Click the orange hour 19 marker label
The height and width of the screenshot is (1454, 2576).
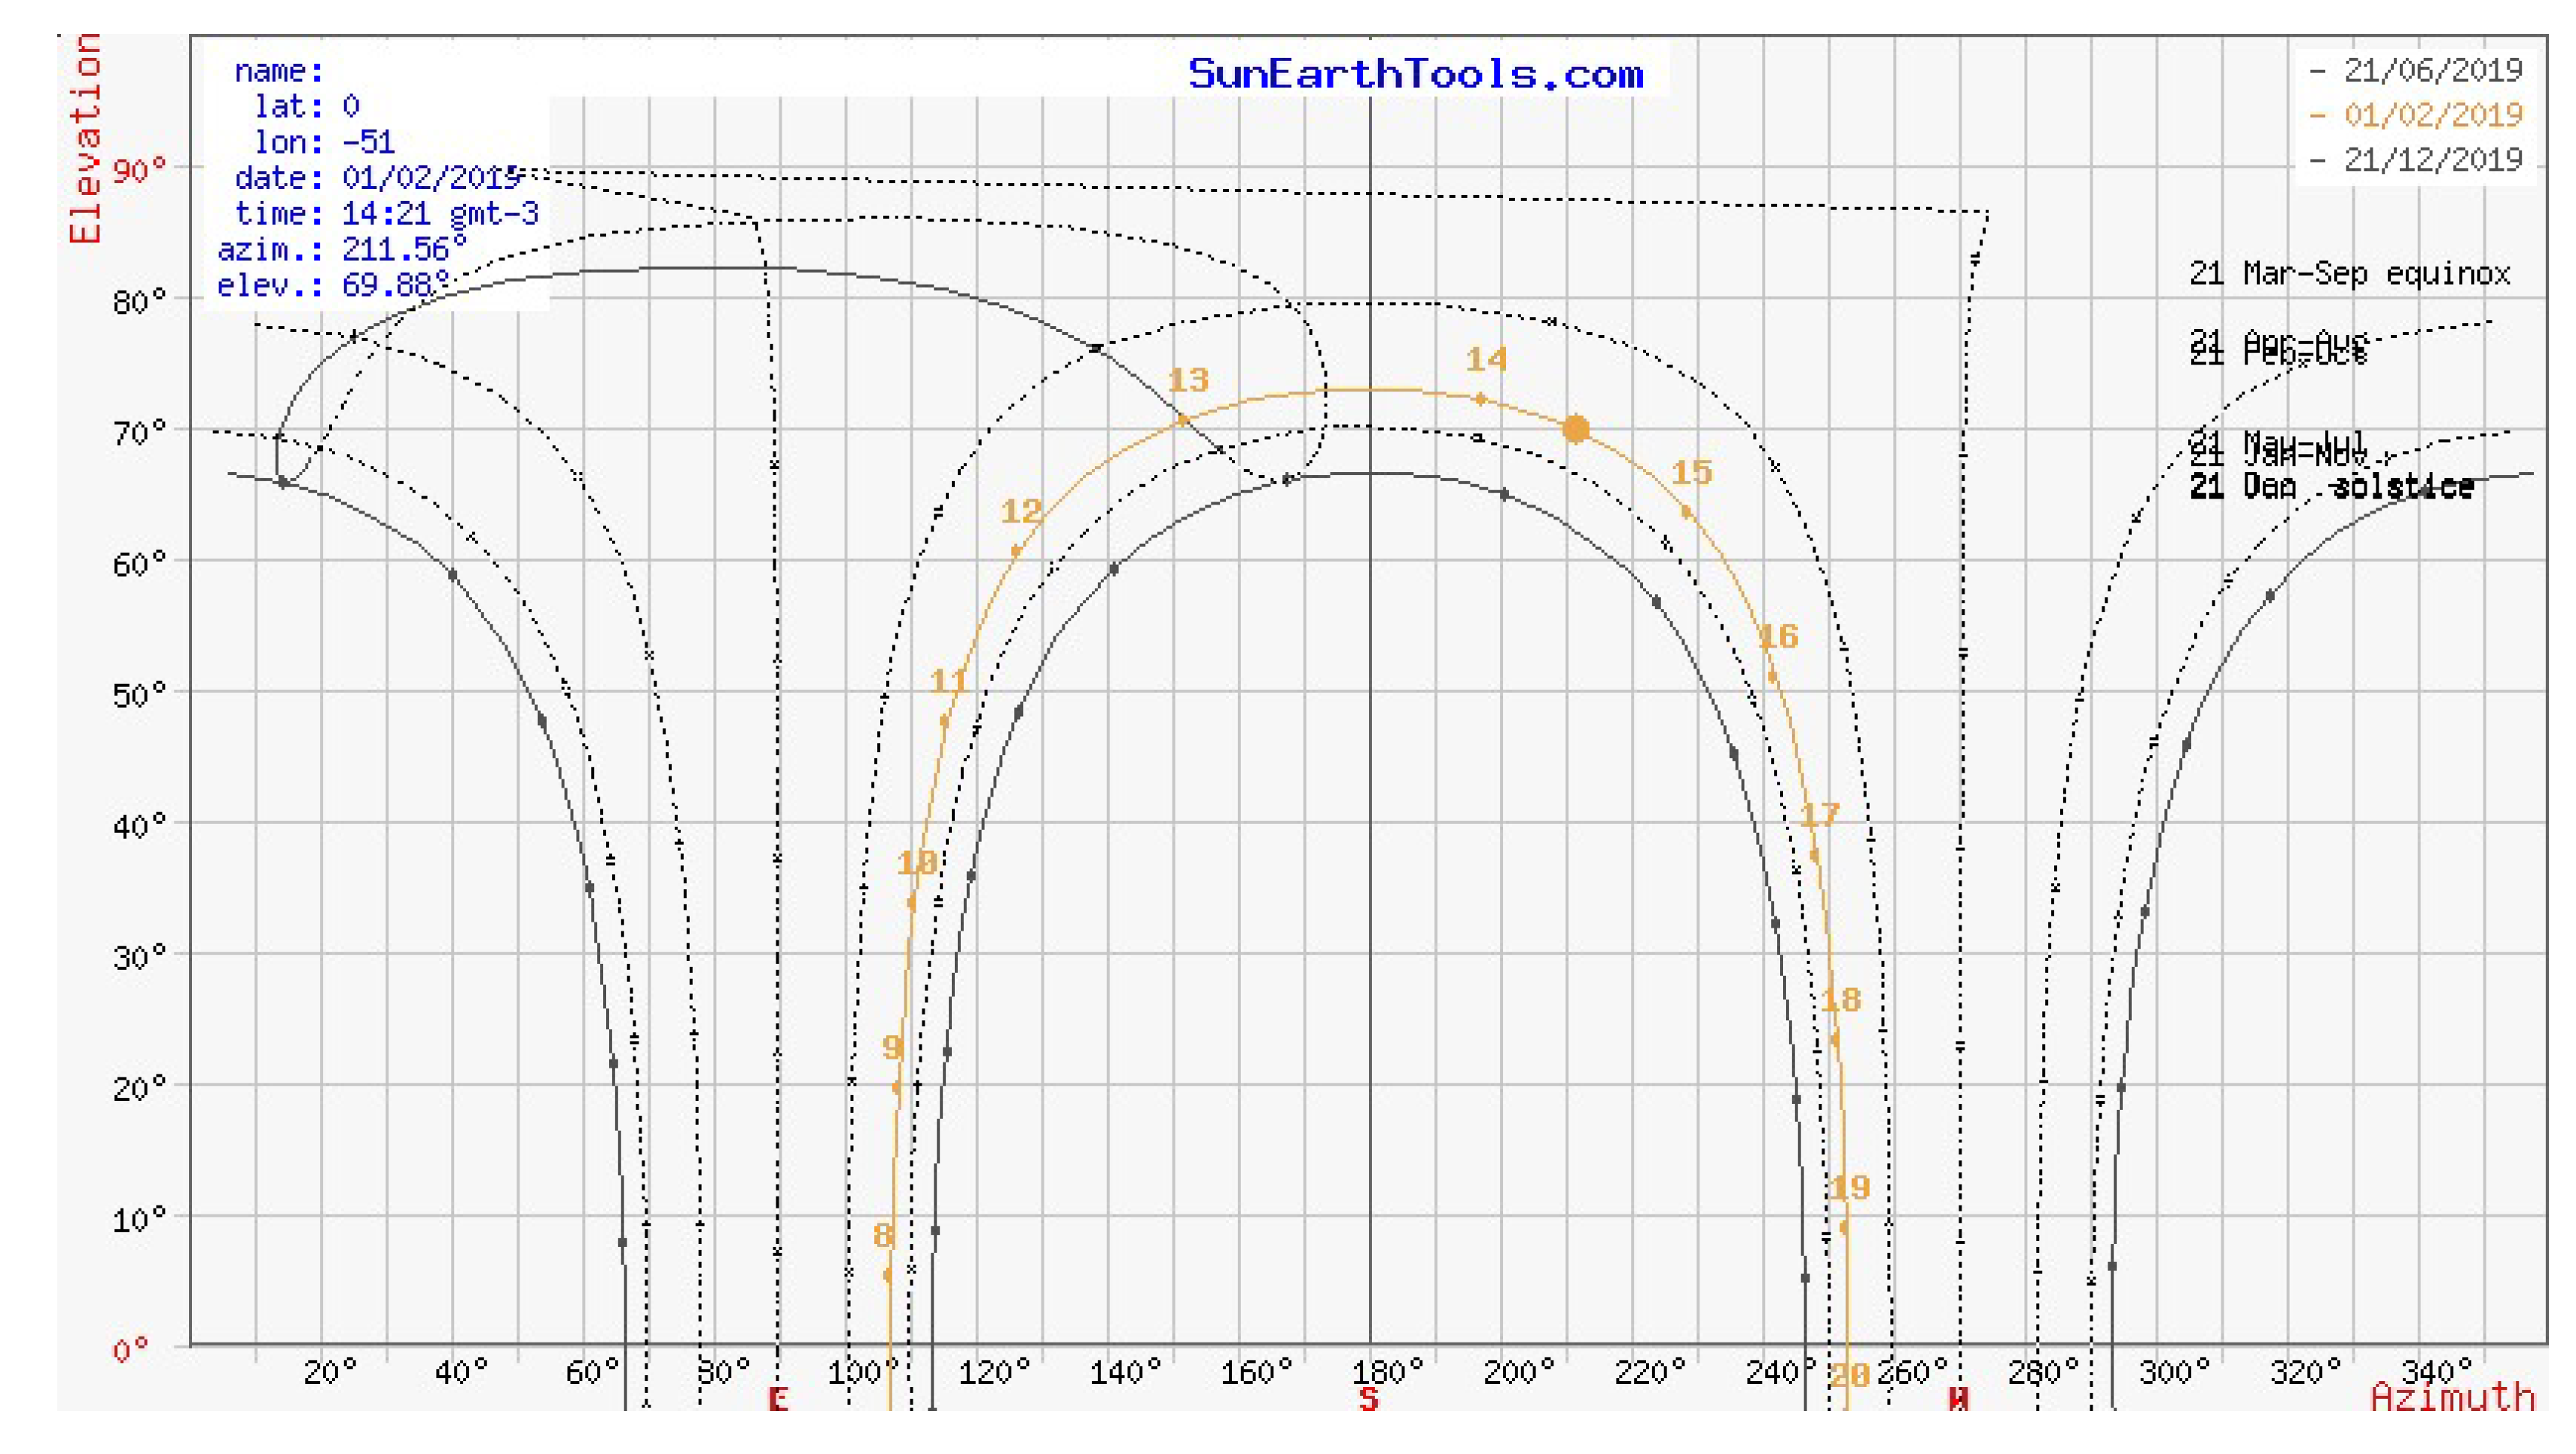tap(1848, 1187)
